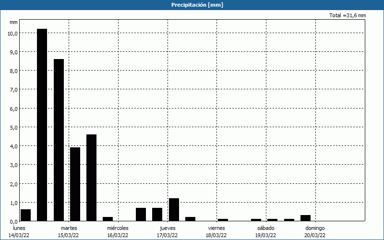Select the 10,0 y-axis value

point(12,34)
